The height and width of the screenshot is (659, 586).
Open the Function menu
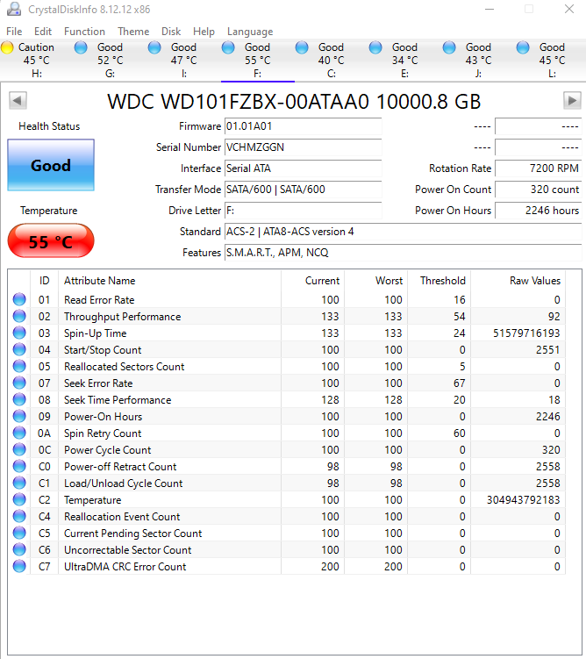coord(84,32)
